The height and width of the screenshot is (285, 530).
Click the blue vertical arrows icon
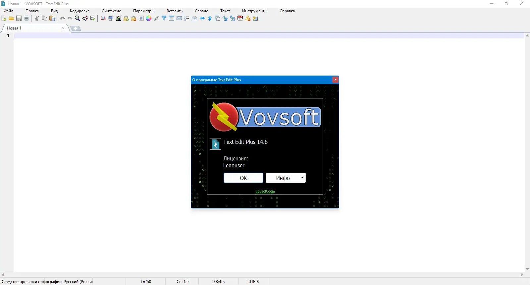pyautogui.click(x=210, y=19)
